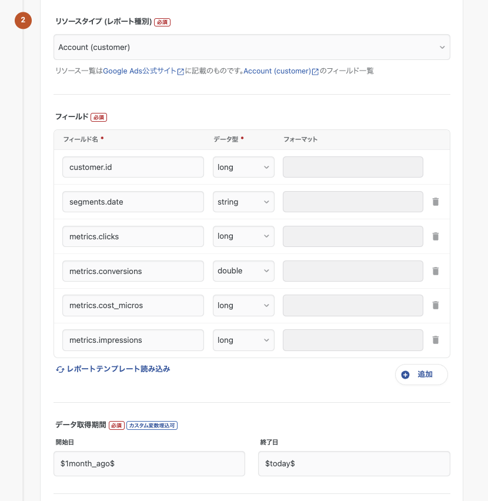Click the 開始日 field with $1month_ago$

click(x=149, y=463)
